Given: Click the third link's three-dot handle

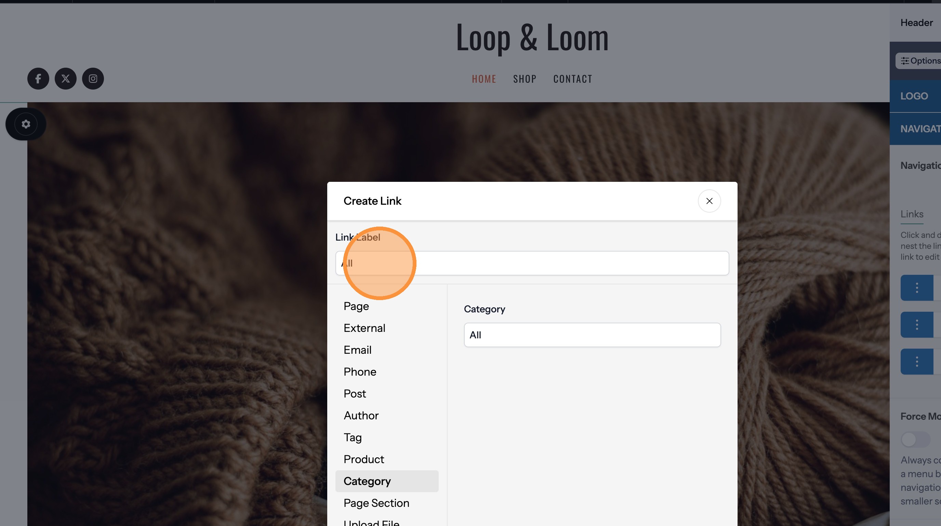Looking at the screenshot, I should pyautogui.click(x=916, y=361).
